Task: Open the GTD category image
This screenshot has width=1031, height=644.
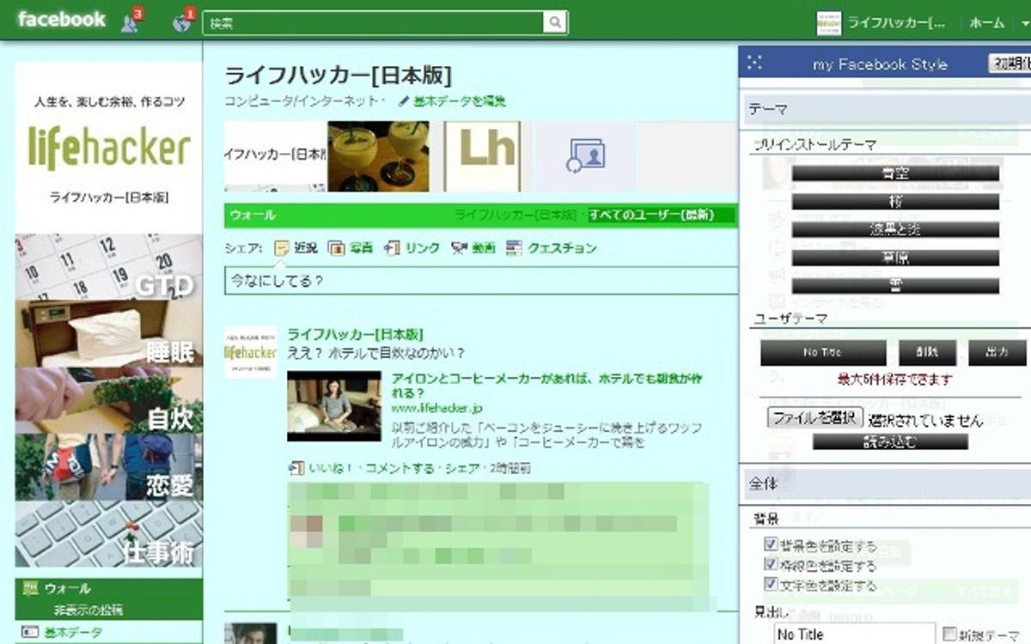Action: click(109, 268)
